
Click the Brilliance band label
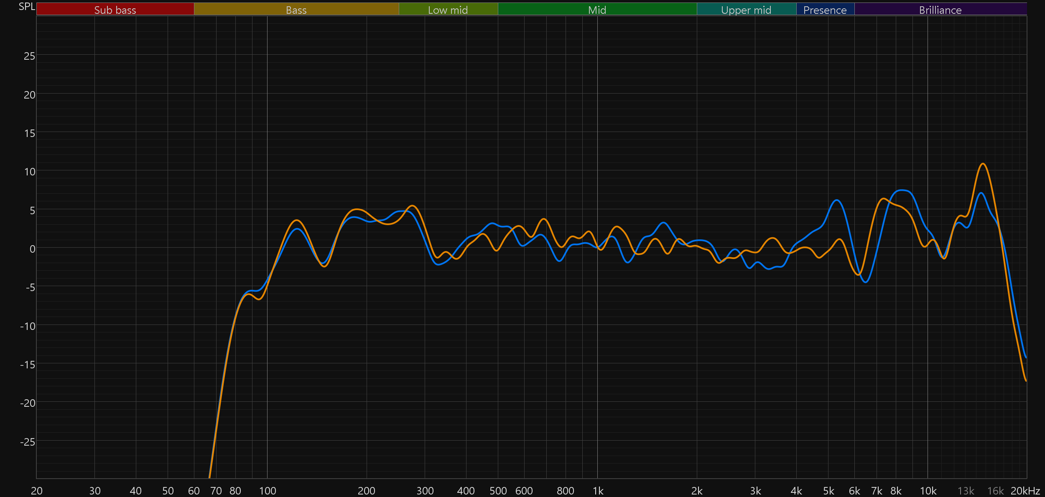pos(940,10)
